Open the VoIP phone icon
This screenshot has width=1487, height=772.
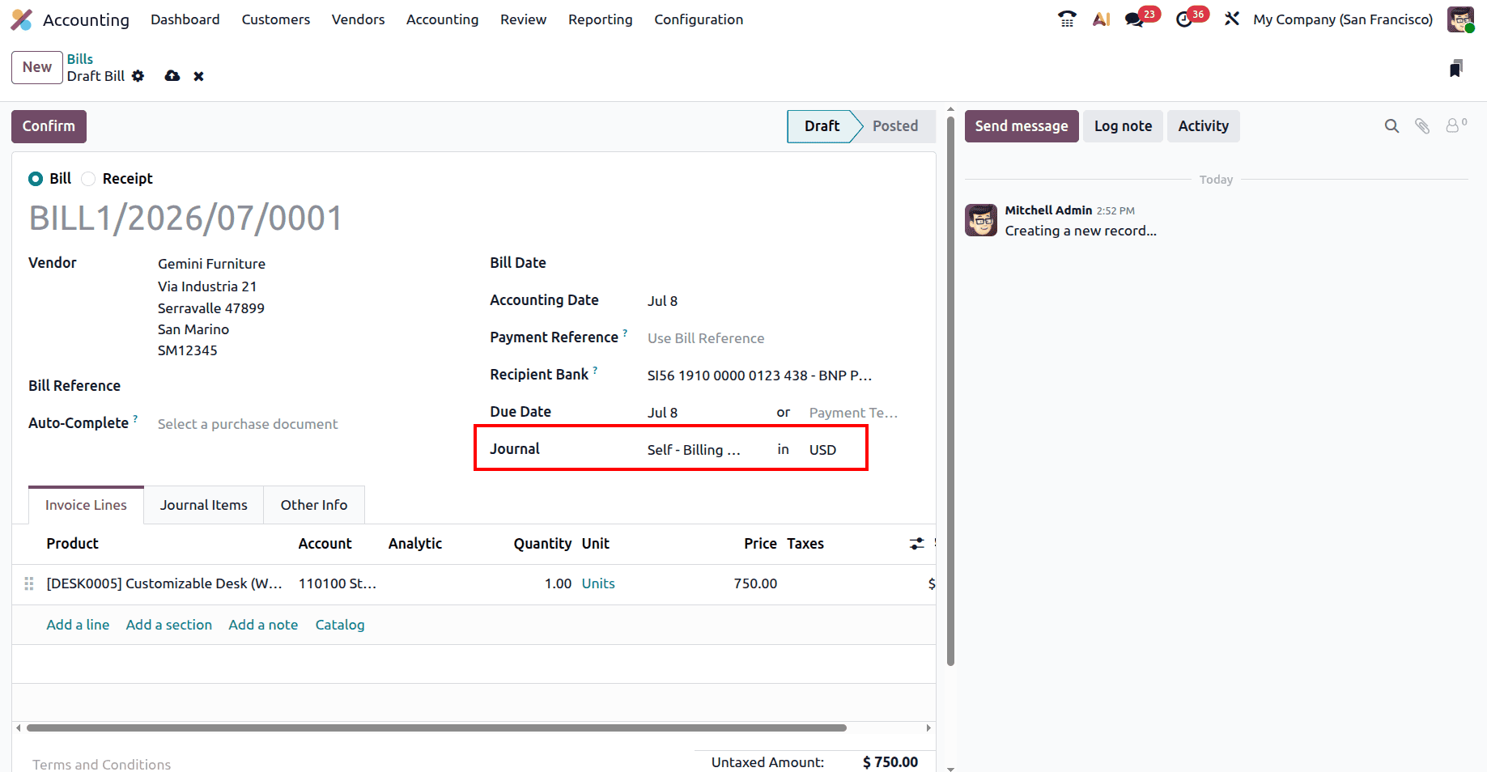(x=1067, y=19)
